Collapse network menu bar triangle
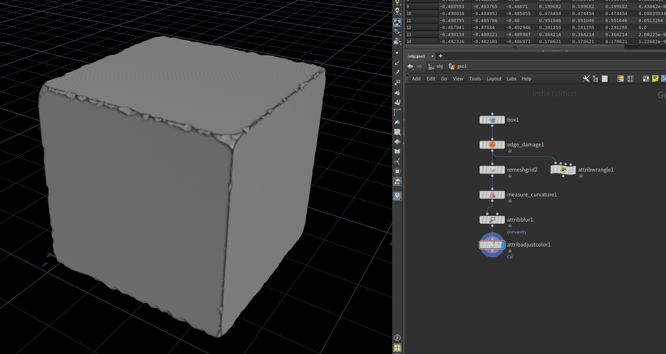This screenshot has width=666, height=354. click(x=407, y=75)
